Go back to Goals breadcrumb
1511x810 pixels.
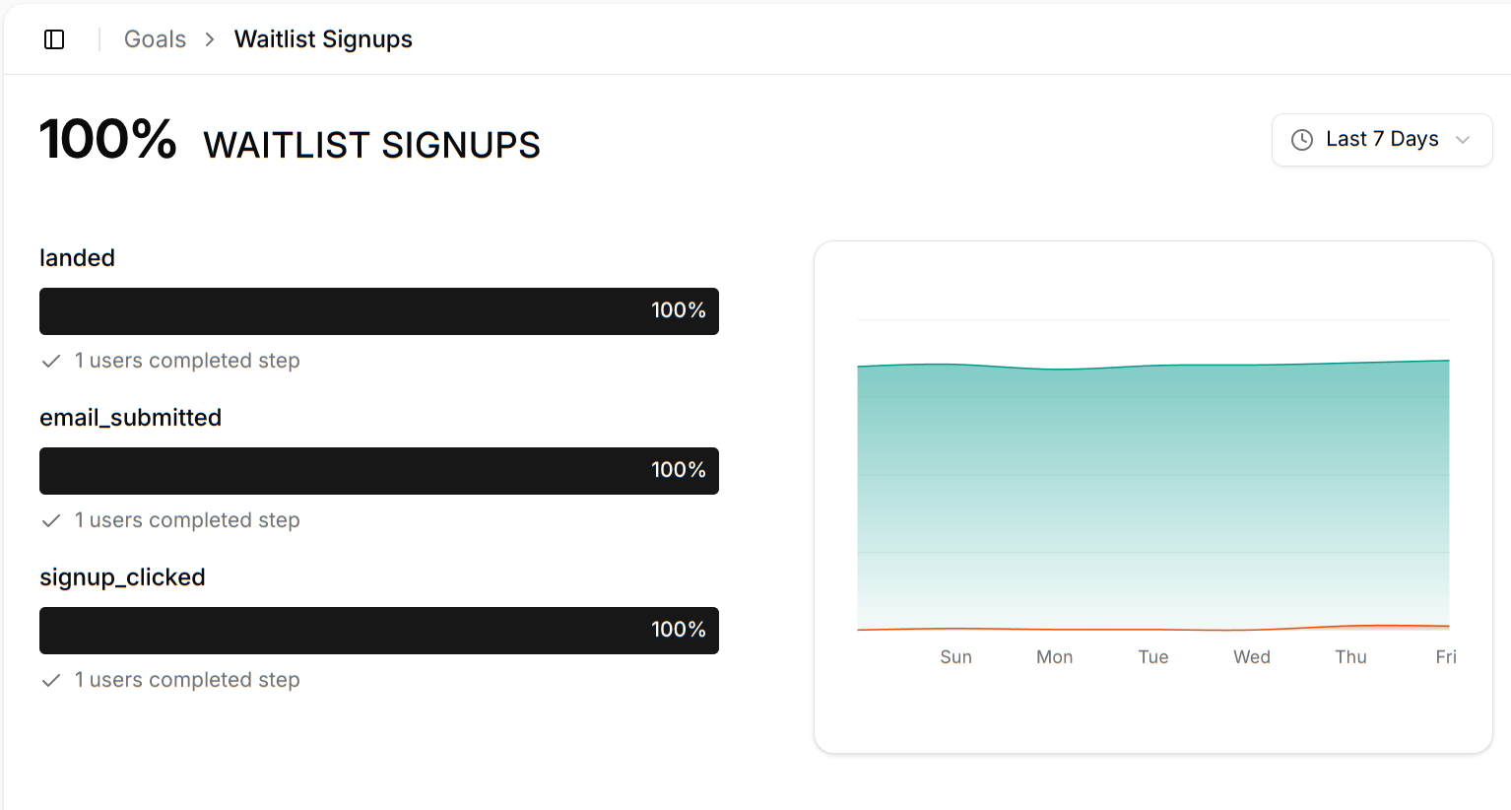[155, 39]
